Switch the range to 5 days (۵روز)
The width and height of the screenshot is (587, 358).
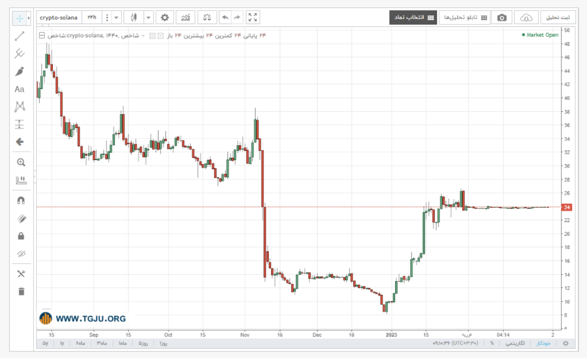(x=143, y=343)
